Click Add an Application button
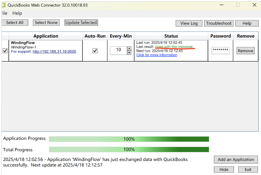 [236, 159]
